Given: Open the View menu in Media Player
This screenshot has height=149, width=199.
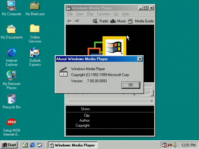Looking at the screenshot, I should 80,14.
